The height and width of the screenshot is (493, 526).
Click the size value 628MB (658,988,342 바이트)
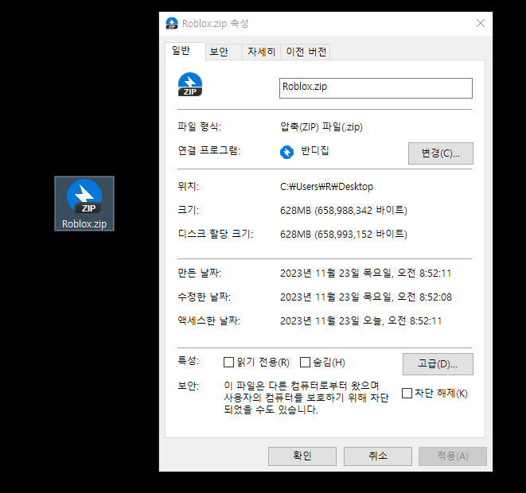pos(344,211)
